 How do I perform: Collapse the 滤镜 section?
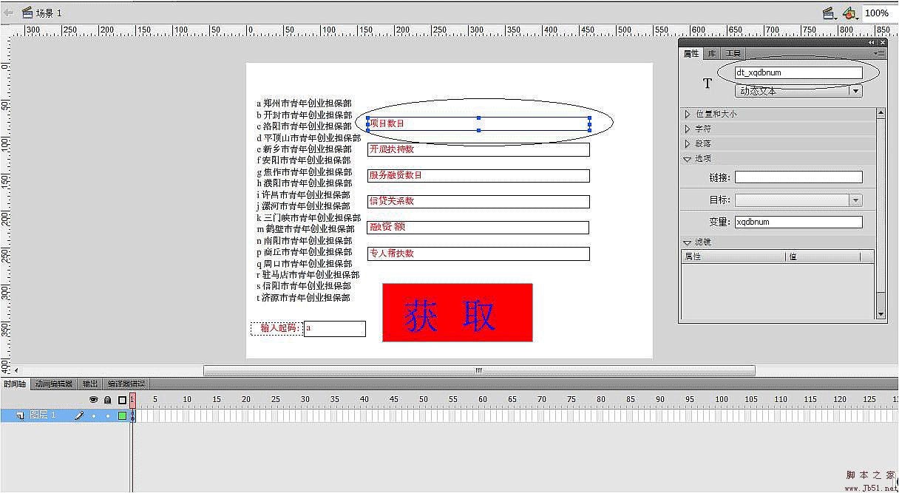688,242
